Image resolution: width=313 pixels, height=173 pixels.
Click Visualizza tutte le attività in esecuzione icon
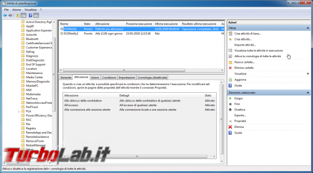click(x=230, y=50)
